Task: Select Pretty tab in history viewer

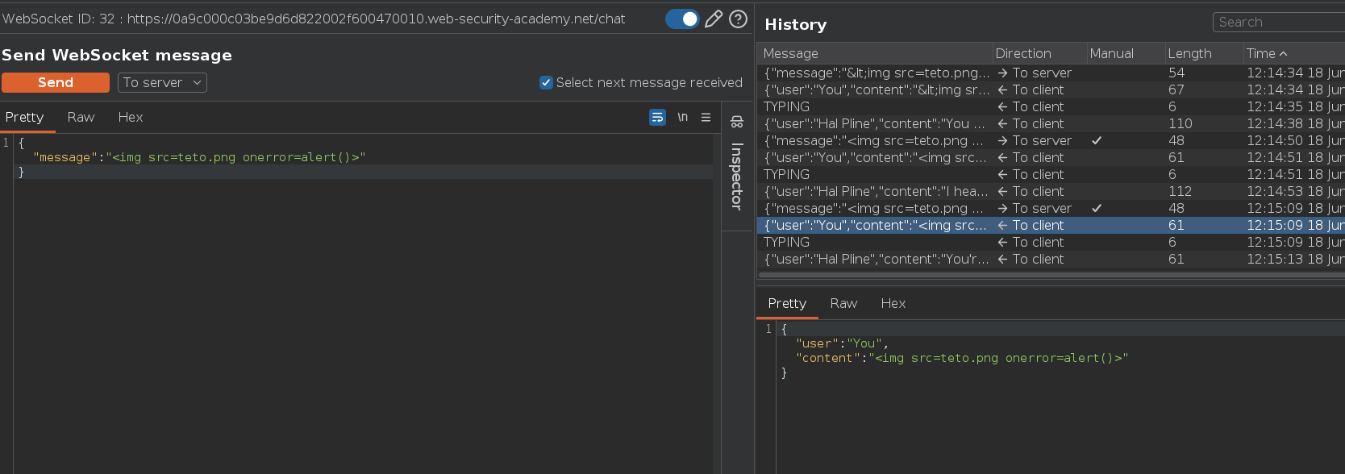Action: [x=787, y=303]
